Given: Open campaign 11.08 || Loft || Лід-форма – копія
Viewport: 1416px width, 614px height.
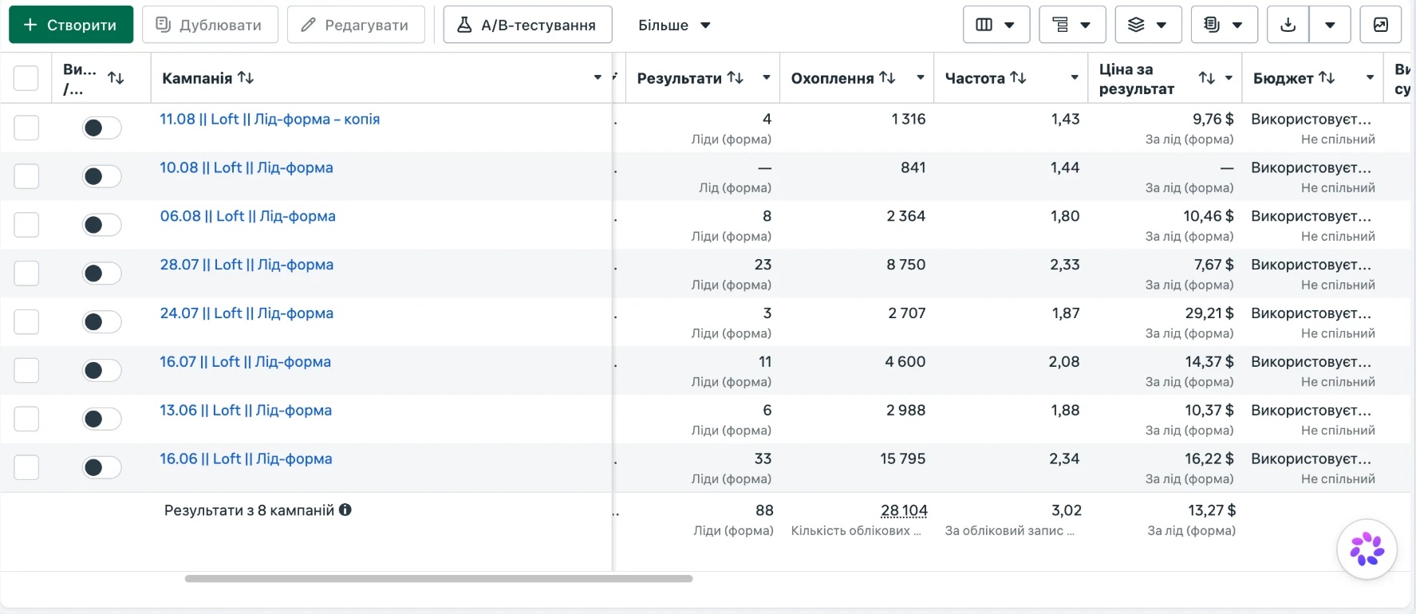Looking at the screenshot, I should click(270, 120).
